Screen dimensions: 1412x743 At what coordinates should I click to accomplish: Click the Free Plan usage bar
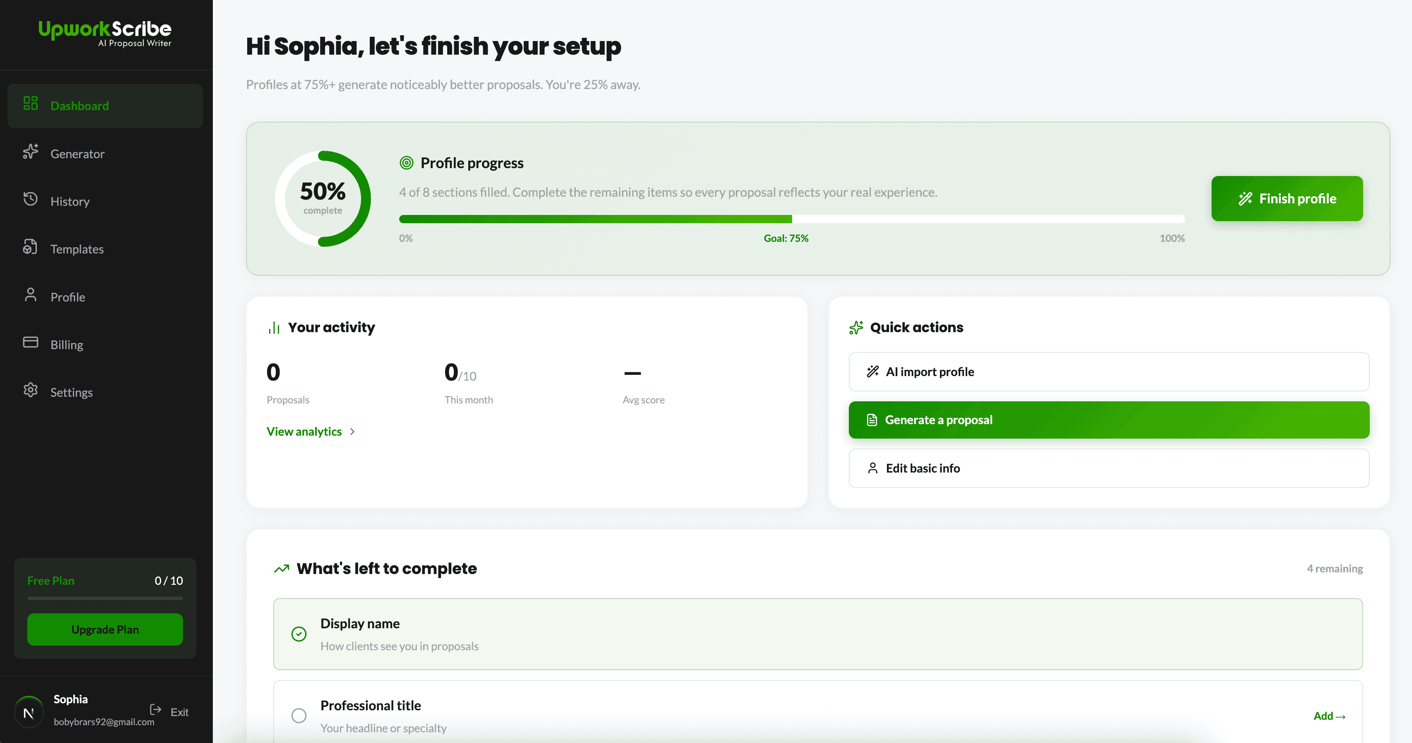(x=105, y=598)
